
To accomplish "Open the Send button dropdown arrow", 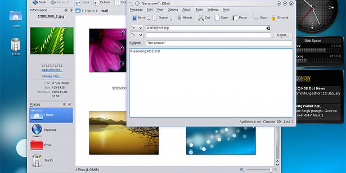I will [149, 19].
